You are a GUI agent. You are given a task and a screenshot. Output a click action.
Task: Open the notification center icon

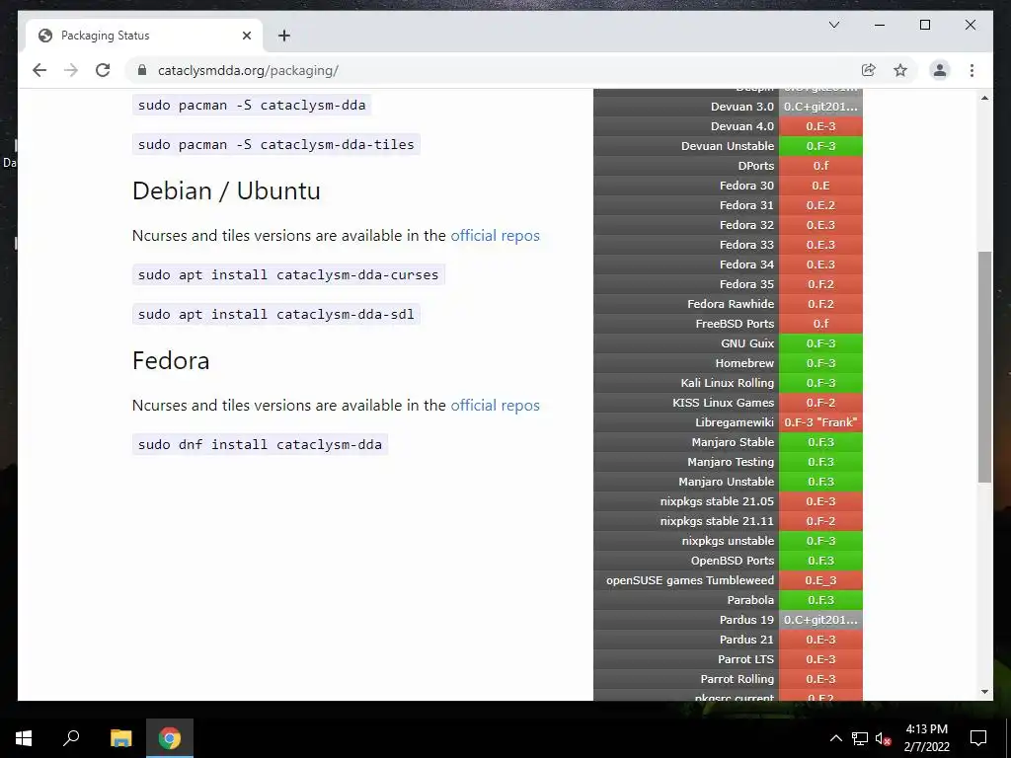point(978,738)
